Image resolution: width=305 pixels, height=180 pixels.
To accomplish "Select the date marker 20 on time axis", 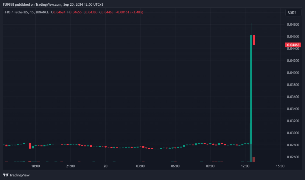I will pos(105,166).
